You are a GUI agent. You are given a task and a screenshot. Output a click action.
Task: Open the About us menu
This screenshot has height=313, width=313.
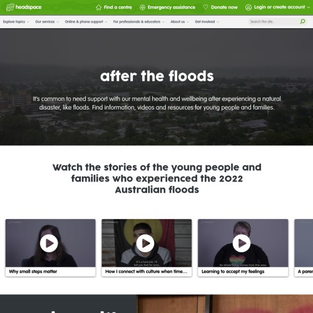180,22
